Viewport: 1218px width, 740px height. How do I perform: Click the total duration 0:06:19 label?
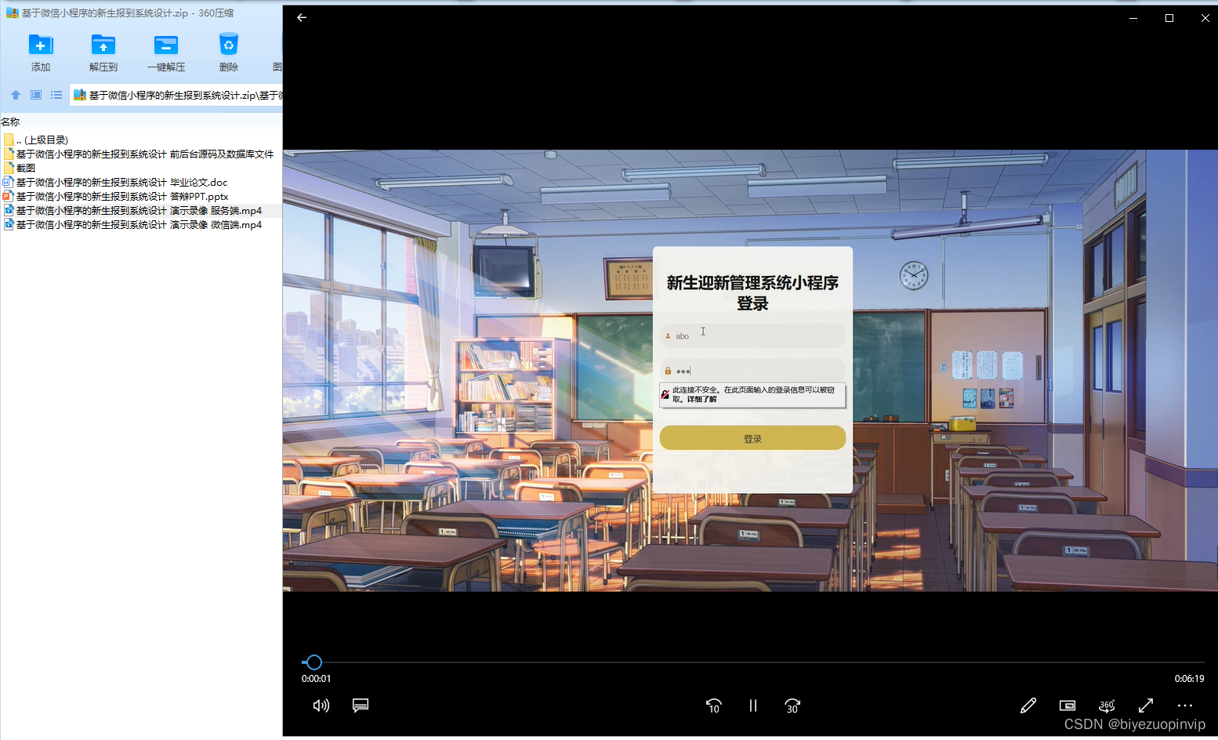point(1189,679)
